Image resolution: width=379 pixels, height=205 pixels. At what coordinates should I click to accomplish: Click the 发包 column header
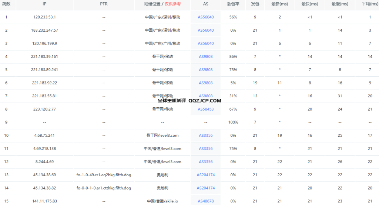[x=255, y=4]
